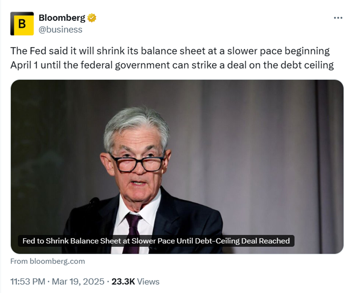Screen dimensions: 352x293
Task: Open the headline caption "Fed to Shrink Balance Sheet"
Action: coord(156,241)
